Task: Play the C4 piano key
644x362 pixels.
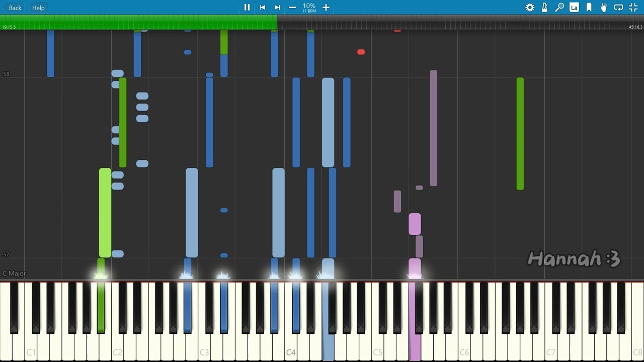Action: click(291, 347)
